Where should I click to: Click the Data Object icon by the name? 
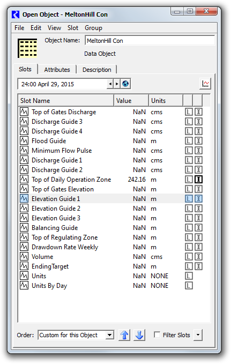(x=27, y=48)
